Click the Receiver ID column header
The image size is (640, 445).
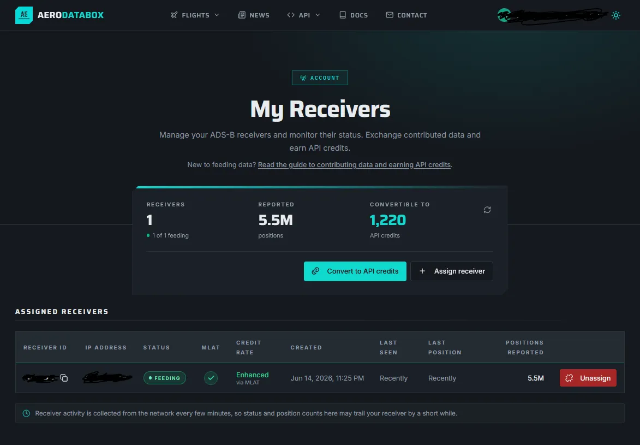pos(45,347)
